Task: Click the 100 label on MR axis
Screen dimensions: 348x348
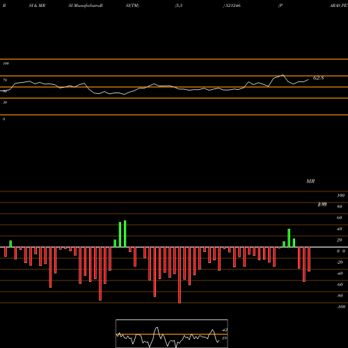Action: (x=340, y=196)
